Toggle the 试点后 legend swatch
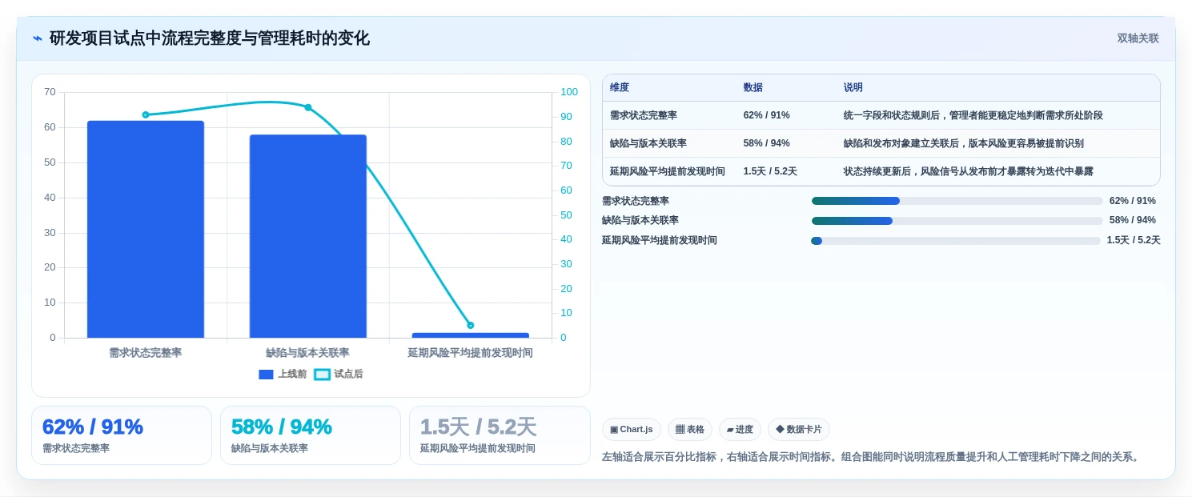This screenshot has width=1192, height=497. (x=322, y=375)
